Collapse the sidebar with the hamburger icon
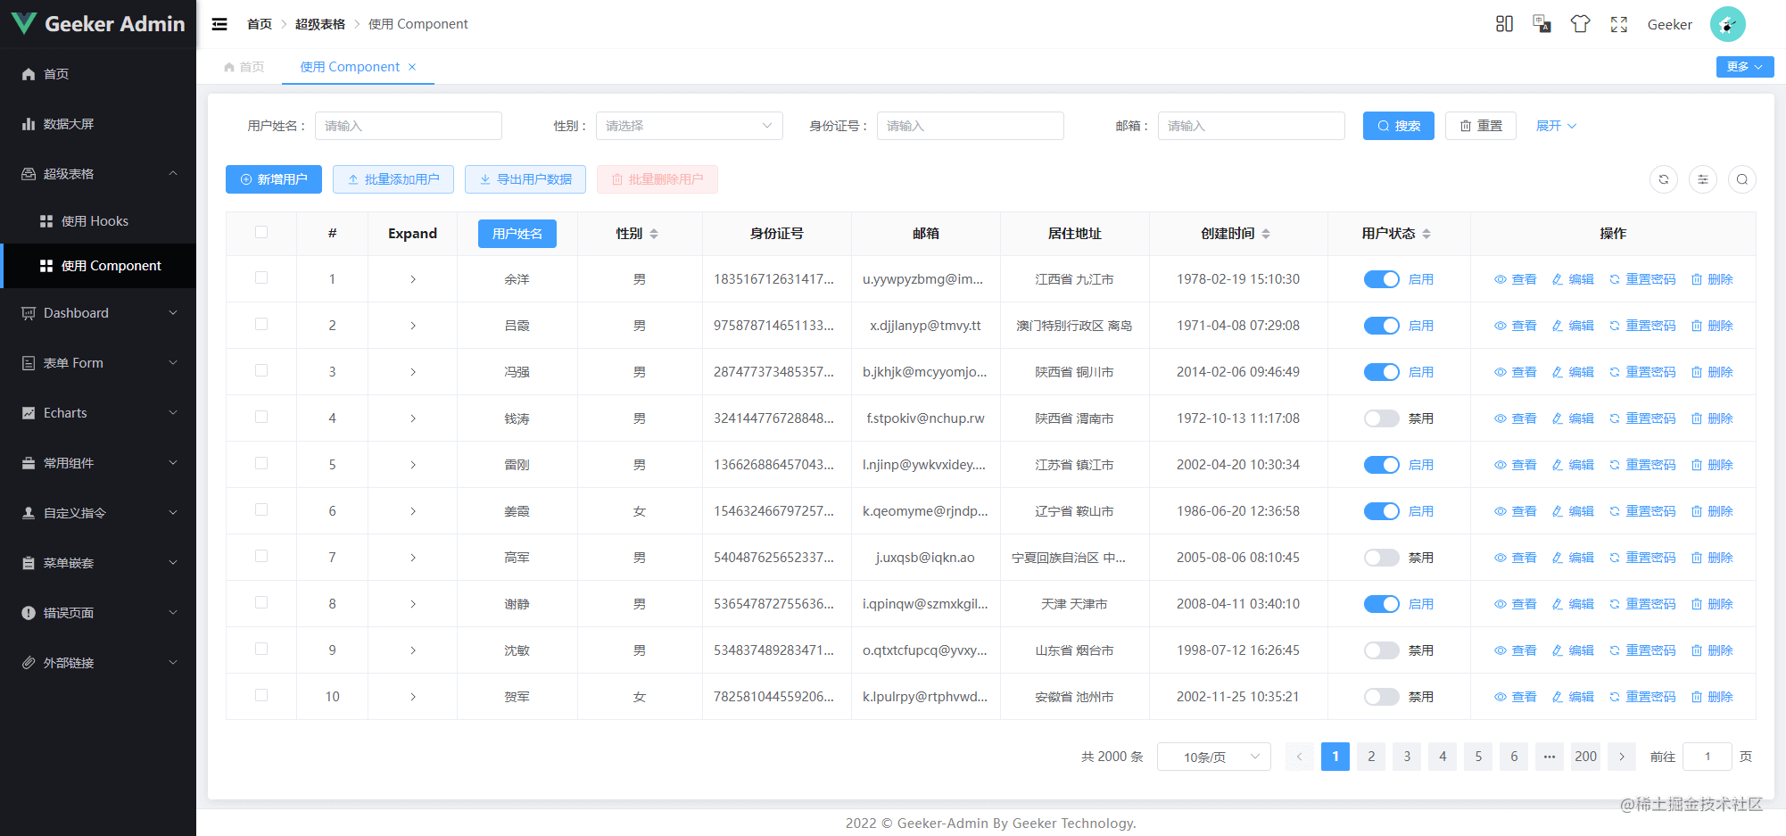This screenshot has height=836, width=1786. tap(219, 24)
